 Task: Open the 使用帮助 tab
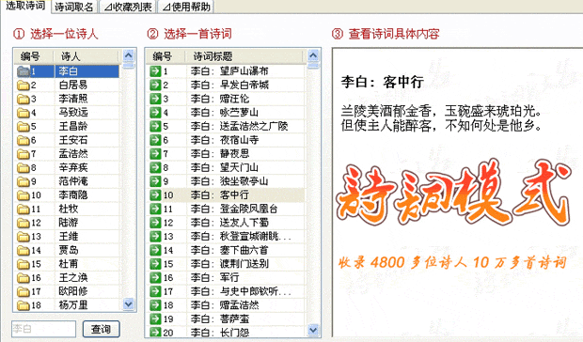(186, 7)
